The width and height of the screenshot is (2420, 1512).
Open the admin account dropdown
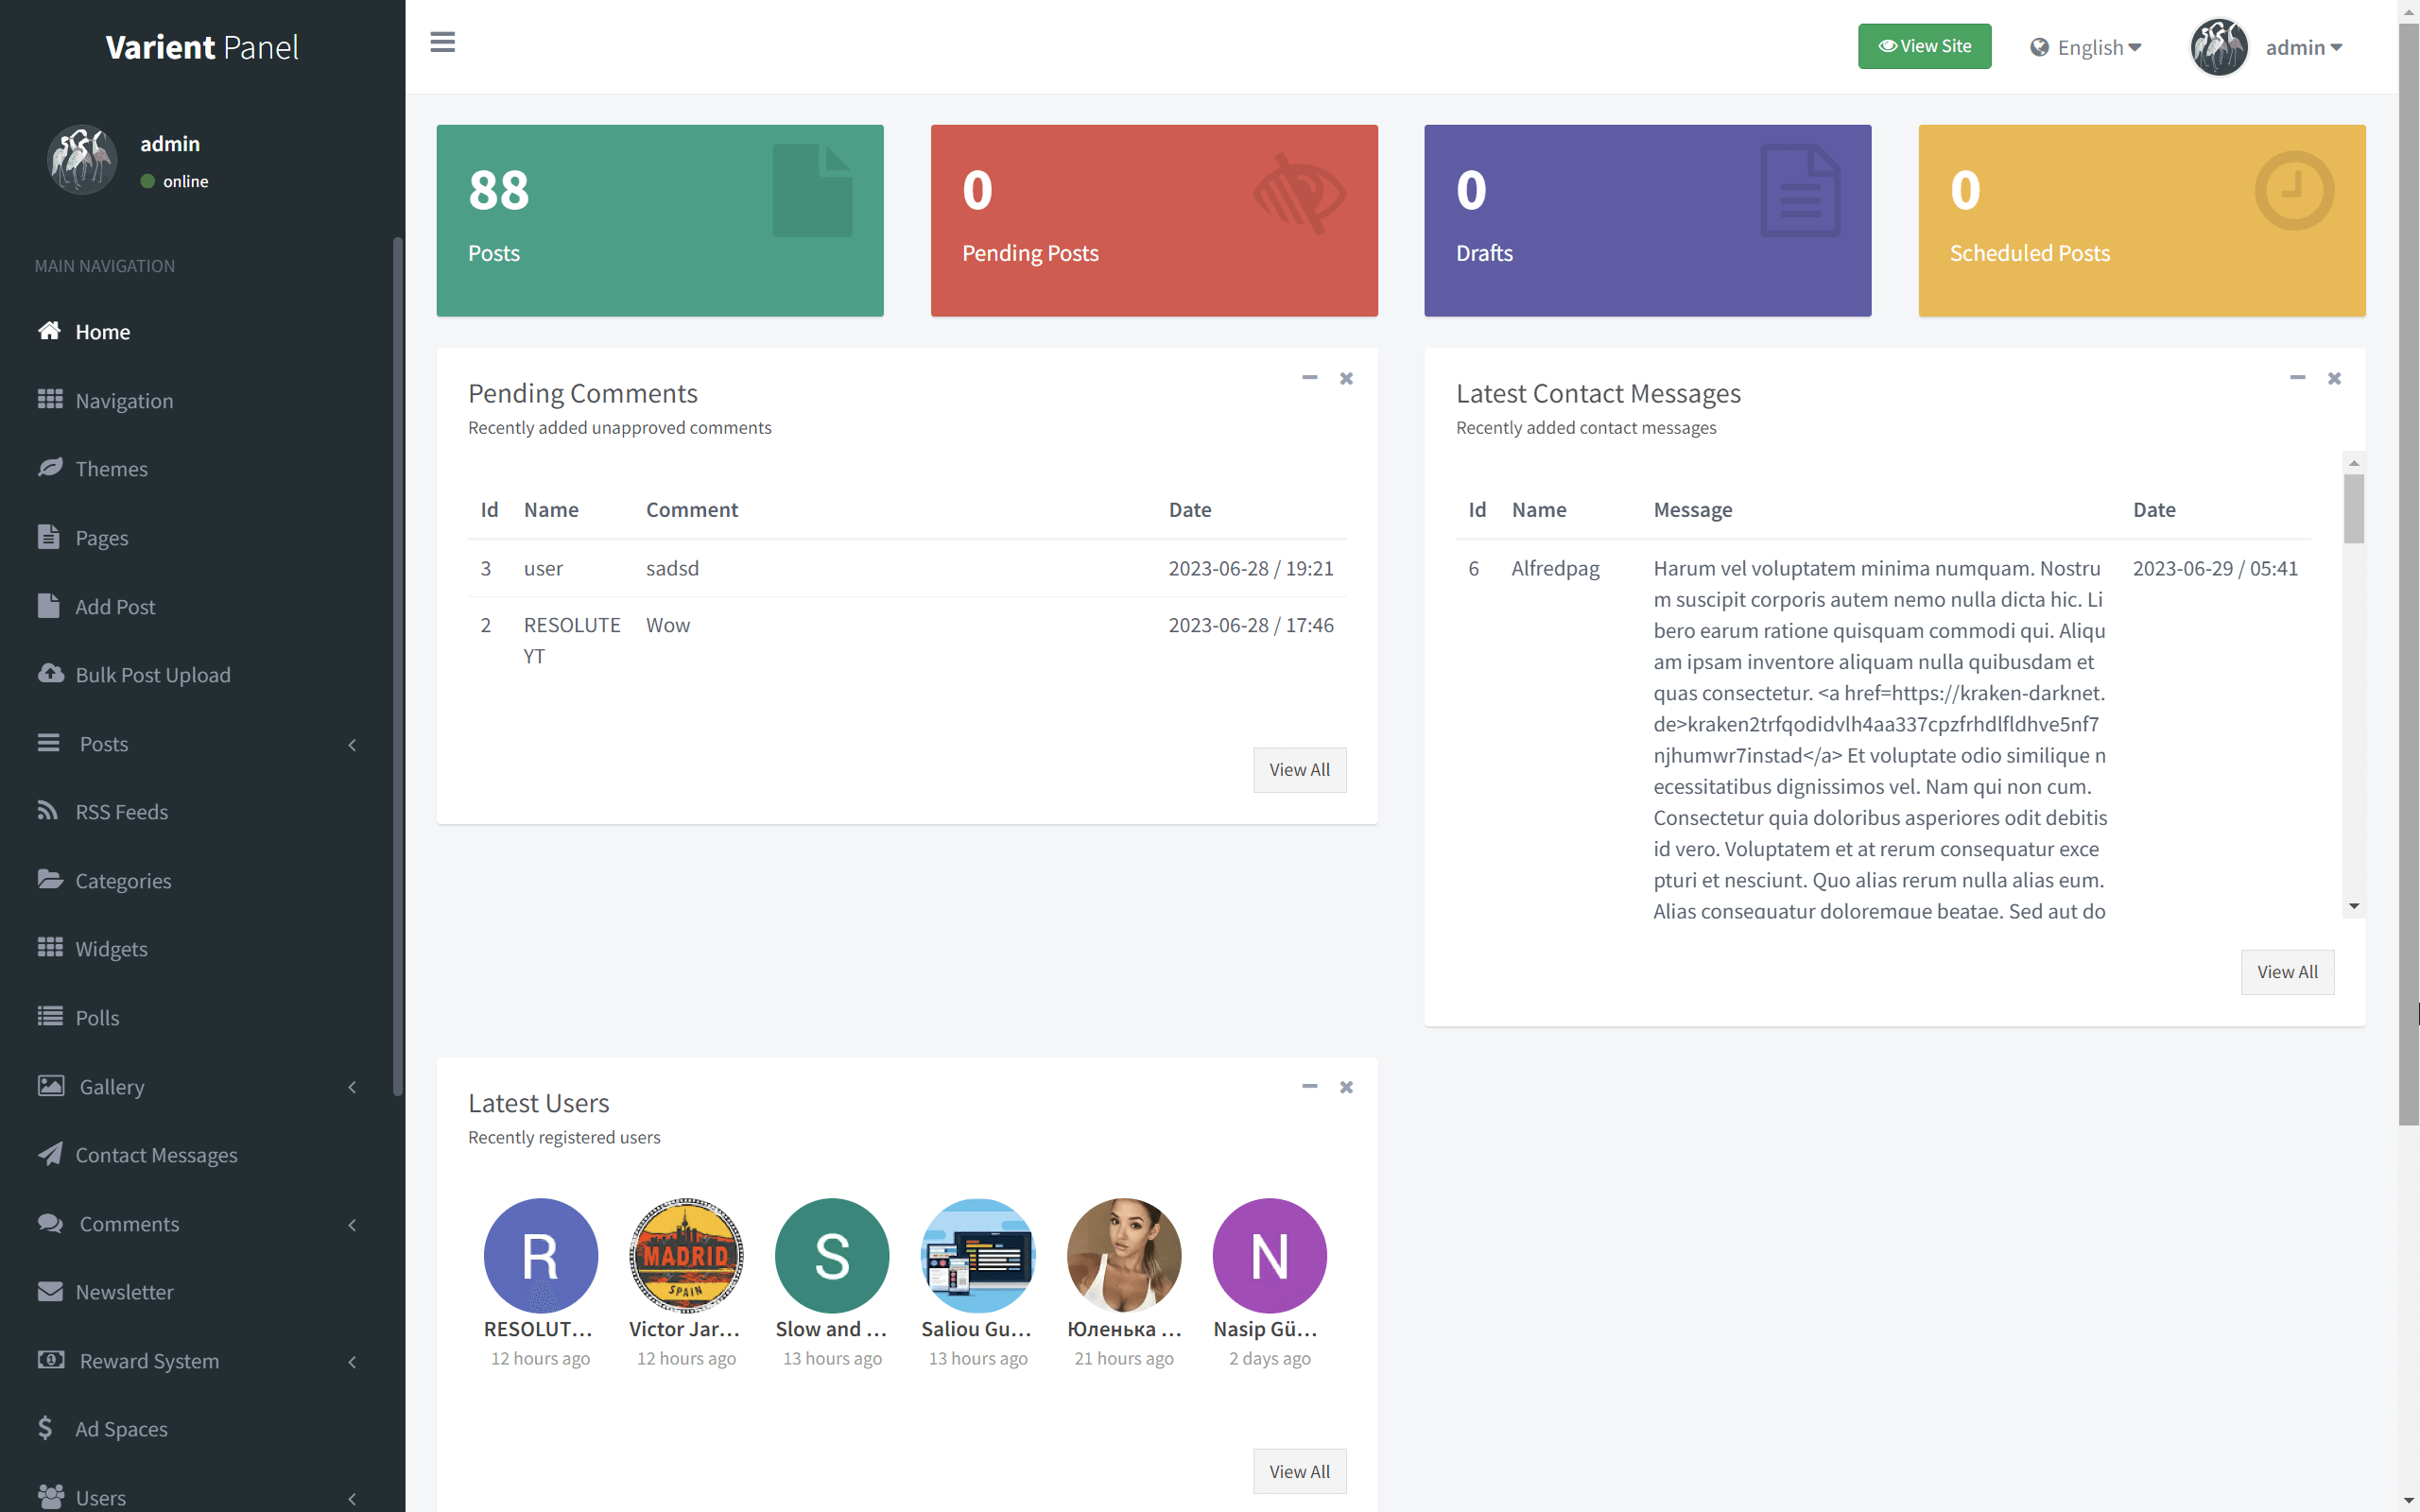click(x=2303, y=47)
